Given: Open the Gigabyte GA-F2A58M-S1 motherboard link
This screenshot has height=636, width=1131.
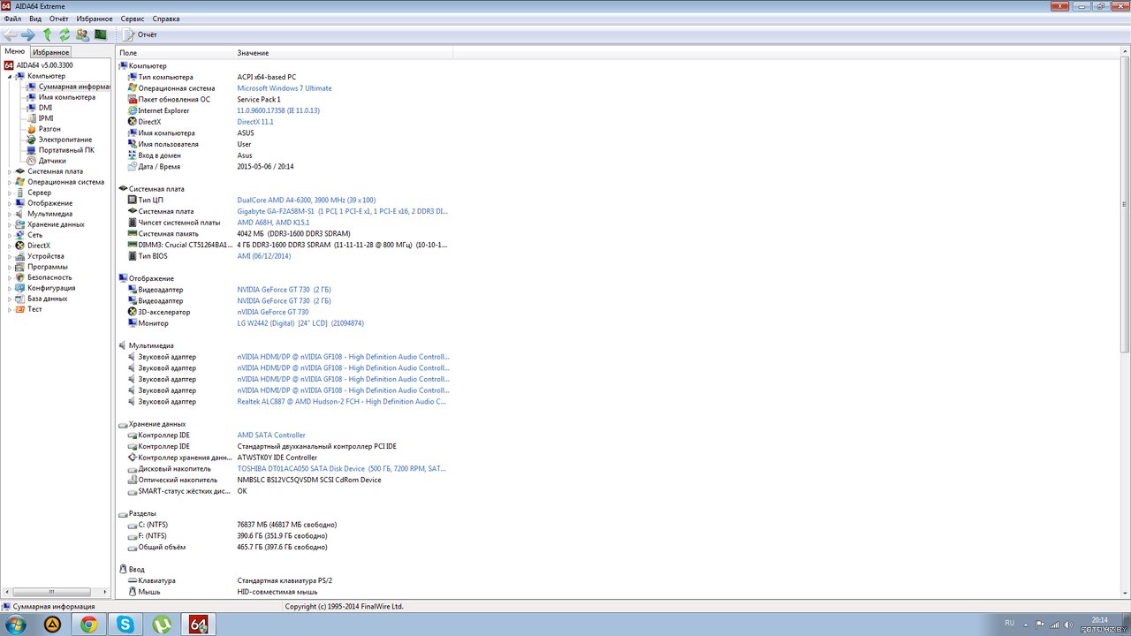Looking at the screenshot, I should [343, 211].
